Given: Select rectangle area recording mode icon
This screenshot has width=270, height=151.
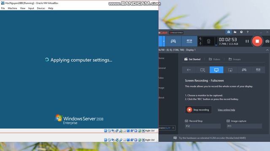Looking at the screenshot, I should point(202,70).
